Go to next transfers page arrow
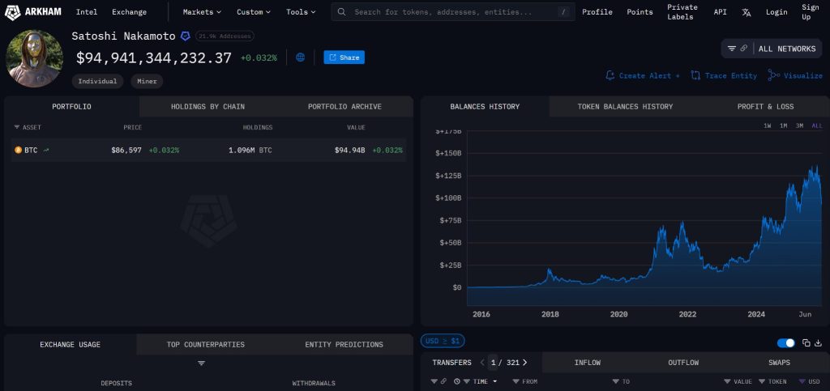This screenshot has height=391, width=830. click(x=524, y=363)
